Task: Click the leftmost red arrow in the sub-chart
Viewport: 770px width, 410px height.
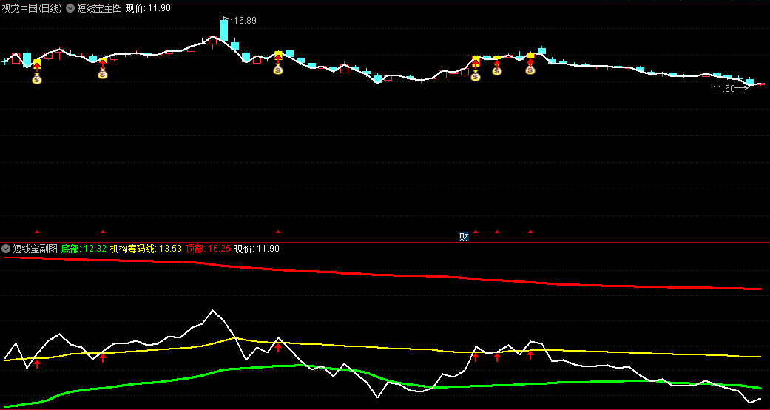Action: (37, 364)
